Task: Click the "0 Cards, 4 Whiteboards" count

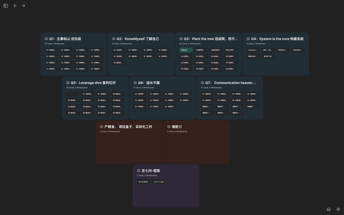Action: coord(110,132)
